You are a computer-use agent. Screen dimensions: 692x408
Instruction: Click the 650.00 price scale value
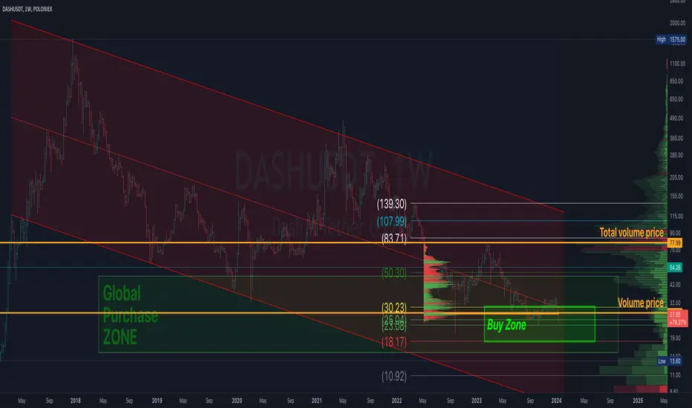pyautogui.click(x=676, y=99)
